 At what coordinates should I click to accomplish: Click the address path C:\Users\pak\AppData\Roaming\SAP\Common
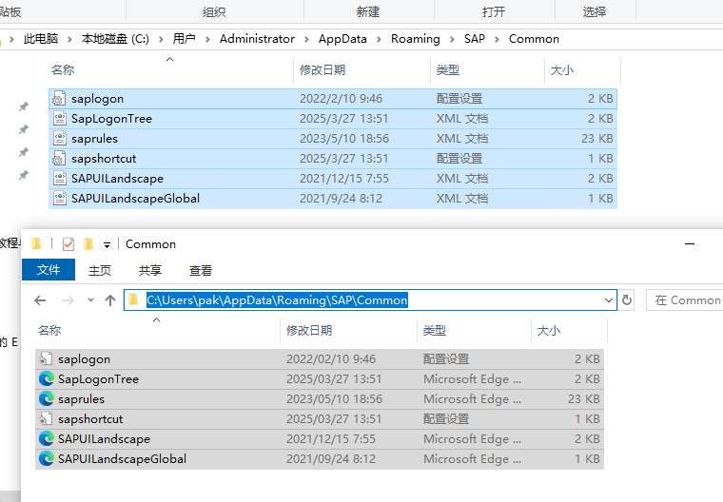click(277, 300)
